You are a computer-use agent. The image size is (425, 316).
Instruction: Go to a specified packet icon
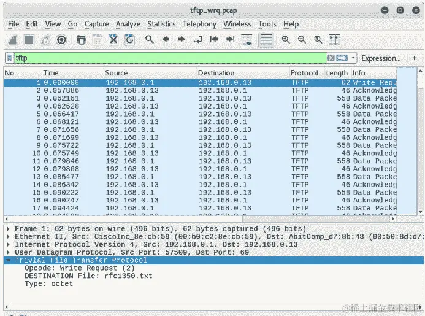(x=198, y=40)
